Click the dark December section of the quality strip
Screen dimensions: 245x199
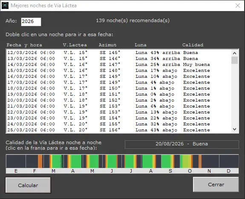[229, 161]
